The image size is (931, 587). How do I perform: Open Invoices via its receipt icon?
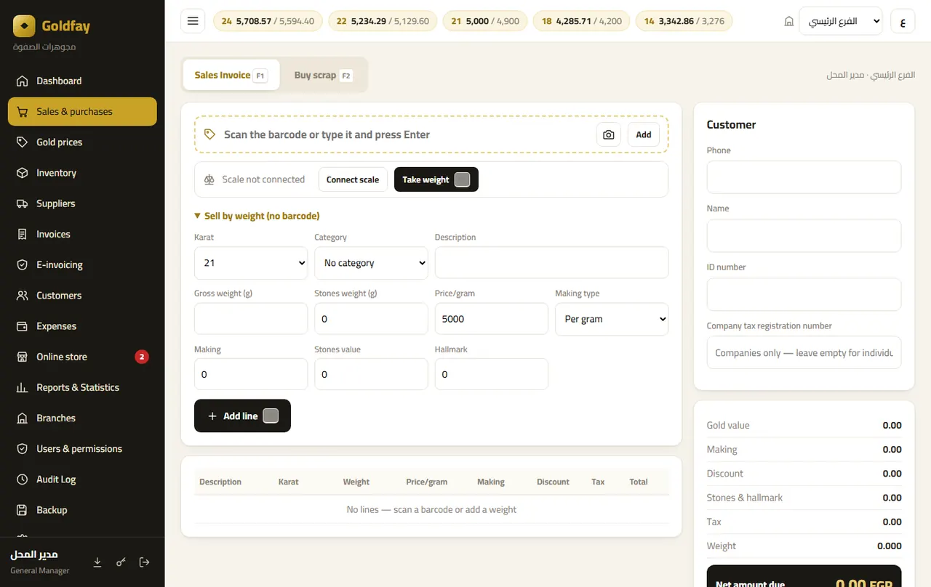[23, 234]
